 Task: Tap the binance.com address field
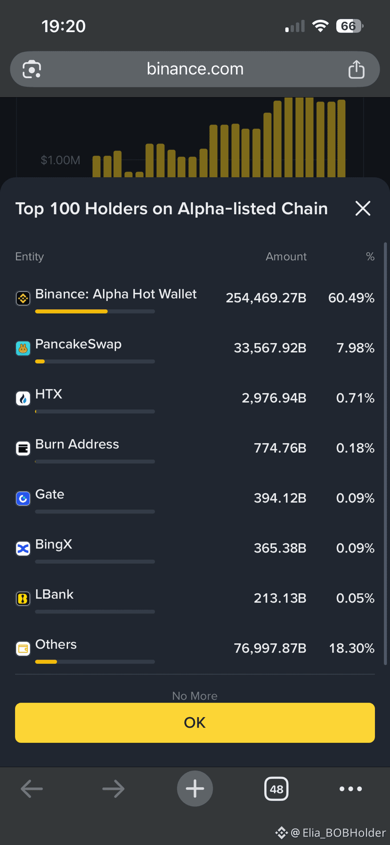coord(195,69)
